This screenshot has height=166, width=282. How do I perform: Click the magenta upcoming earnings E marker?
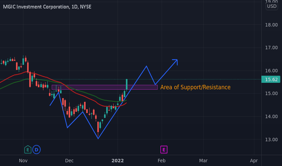[164, 149]
